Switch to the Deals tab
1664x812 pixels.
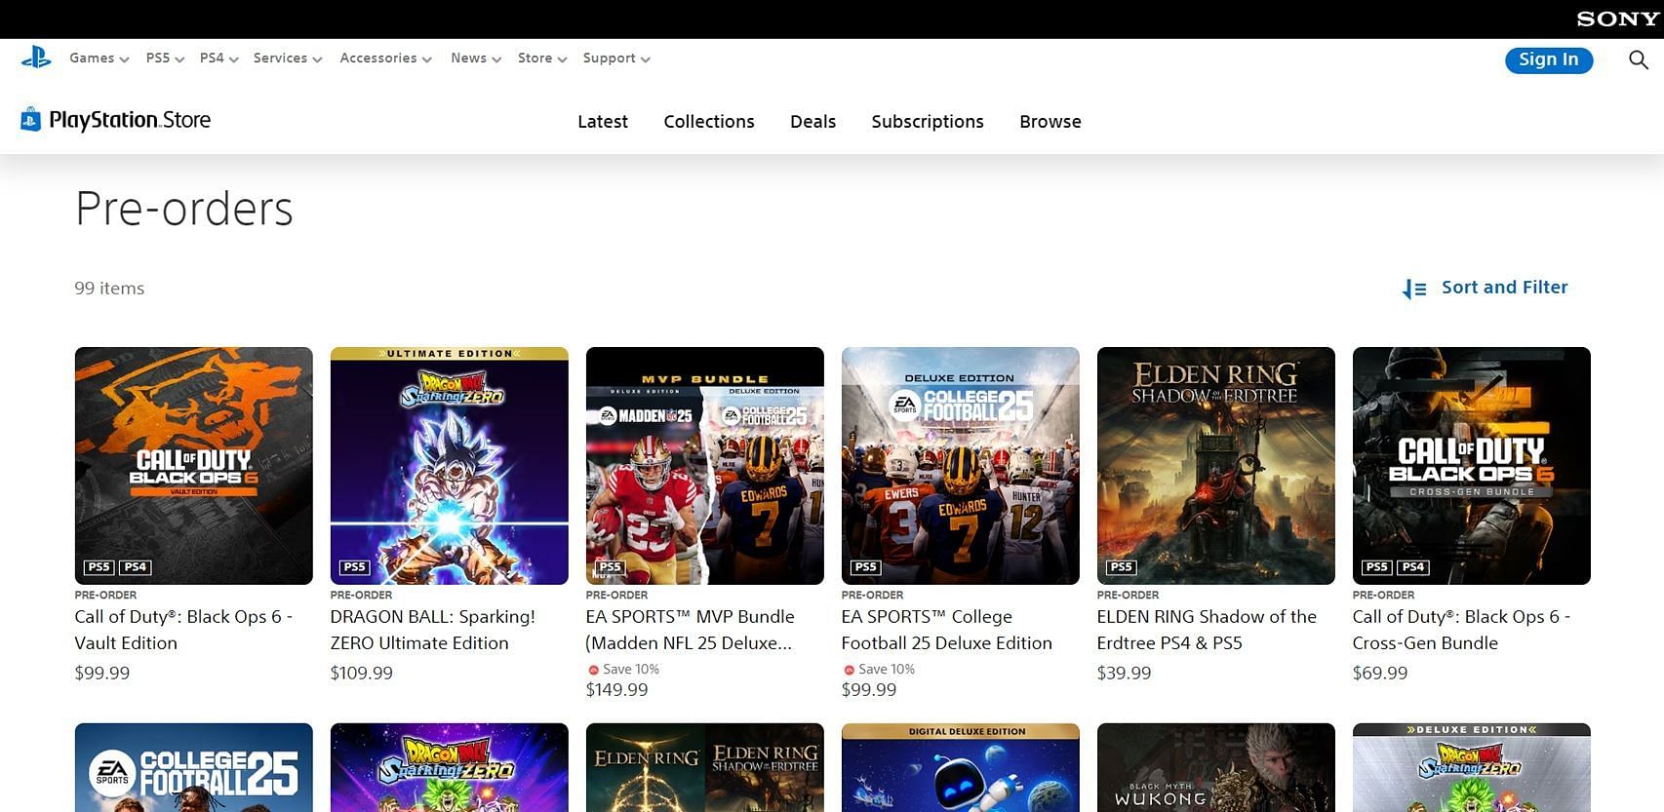point(812,122)
